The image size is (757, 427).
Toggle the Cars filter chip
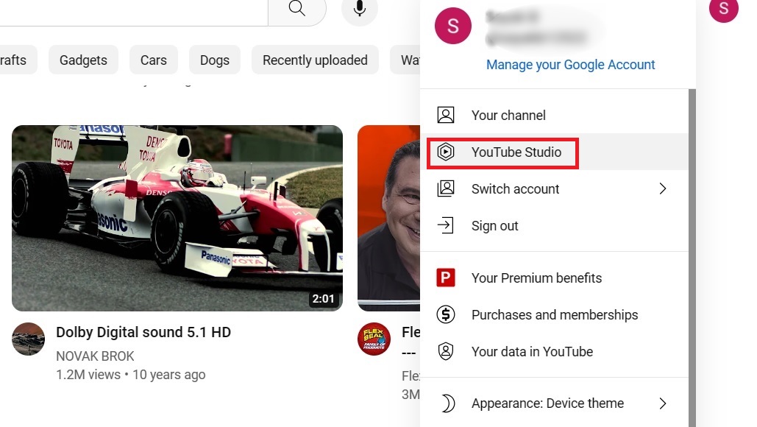click(153, 60)
